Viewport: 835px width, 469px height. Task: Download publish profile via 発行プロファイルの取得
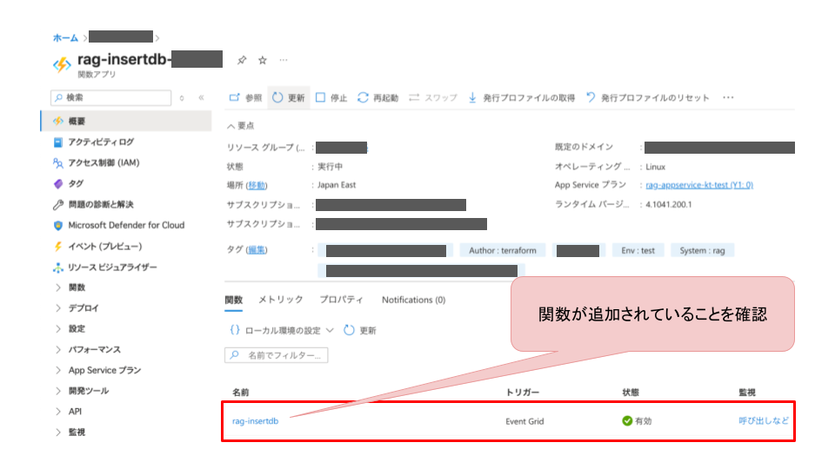click(522, 98)
